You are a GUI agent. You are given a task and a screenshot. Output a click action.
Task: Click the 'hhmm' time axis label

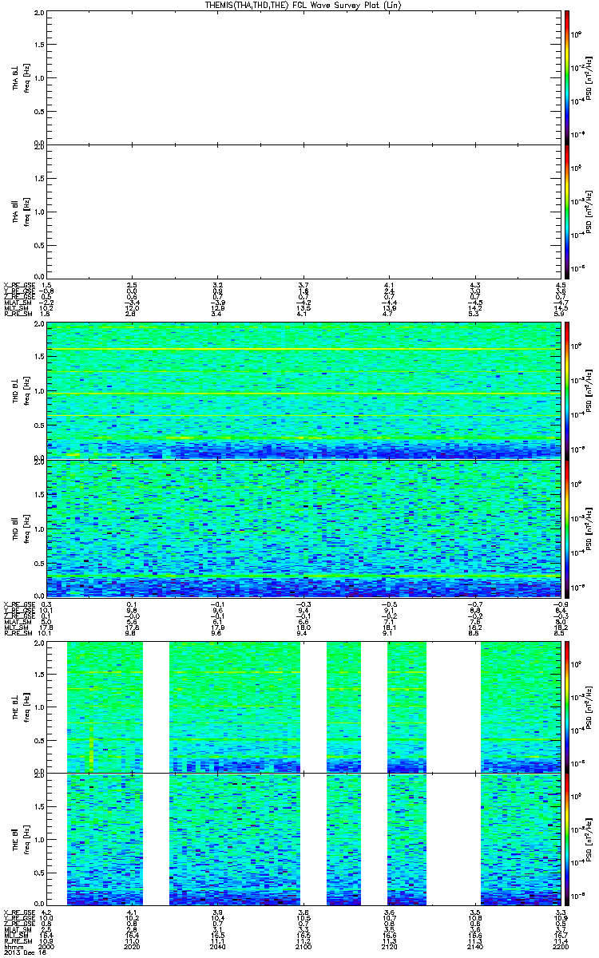click(12, 948)
